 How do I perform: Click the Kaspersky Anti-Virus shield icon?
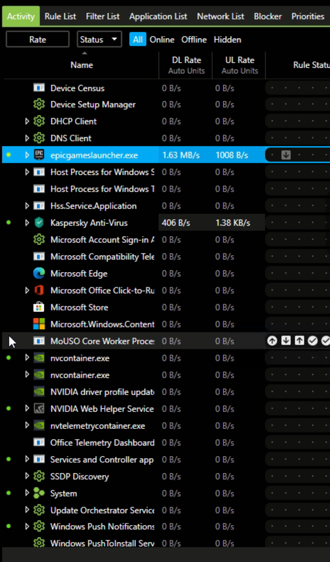pos(39,223)
